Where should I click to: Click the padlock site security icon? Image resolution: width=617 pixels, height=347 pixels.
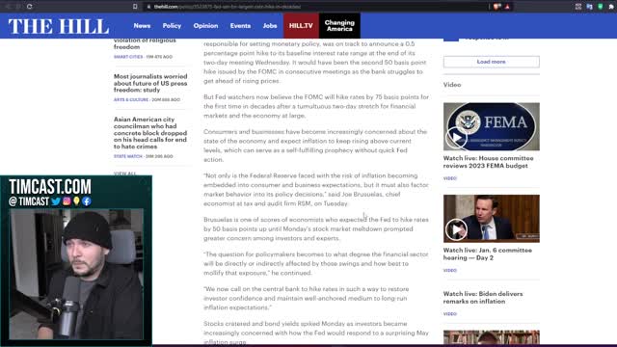click(x=148, y=7)
